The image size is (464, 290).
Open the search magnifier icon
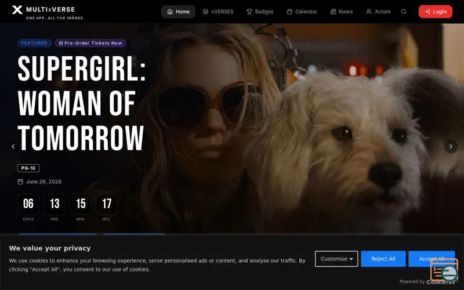(404, 12)
